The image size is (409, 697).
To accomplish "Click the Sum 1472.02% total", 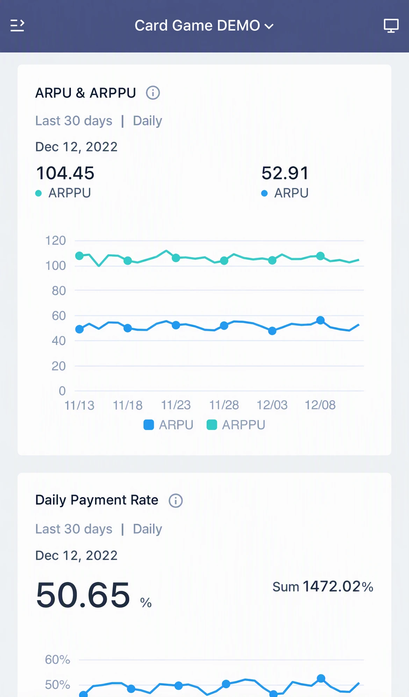I will (323, 587).
